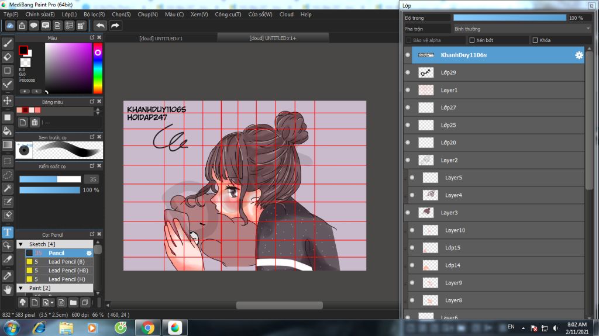The width and height of the screenshot is (599, 336).
Task: Click the hue color bar
Action: point(98,68)
